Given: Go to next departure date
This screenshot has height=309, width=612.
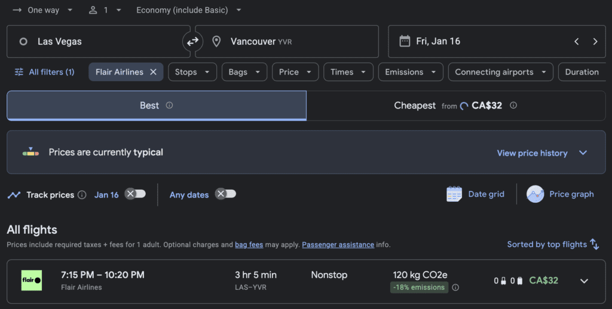Looking at the screenshot, I should coord(595,42).
